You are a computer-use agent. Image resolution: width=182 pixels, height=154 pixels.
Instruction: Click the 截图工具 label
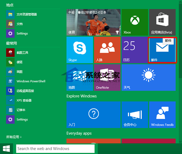22,53
